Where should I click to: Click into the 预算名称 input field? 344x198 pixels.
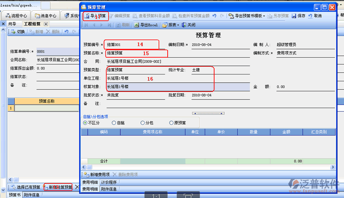(x=135, y=53)
